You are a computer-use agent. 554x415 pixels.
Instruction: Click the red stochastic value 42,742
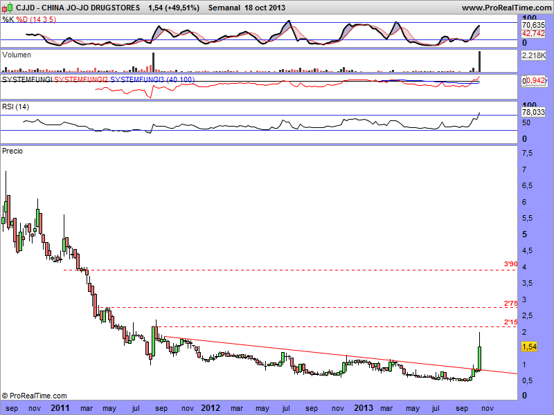point(533,33)
